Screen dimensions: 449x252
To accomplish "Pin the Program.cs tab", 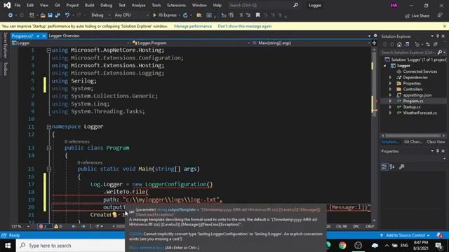I will click(x=38, y=36).
